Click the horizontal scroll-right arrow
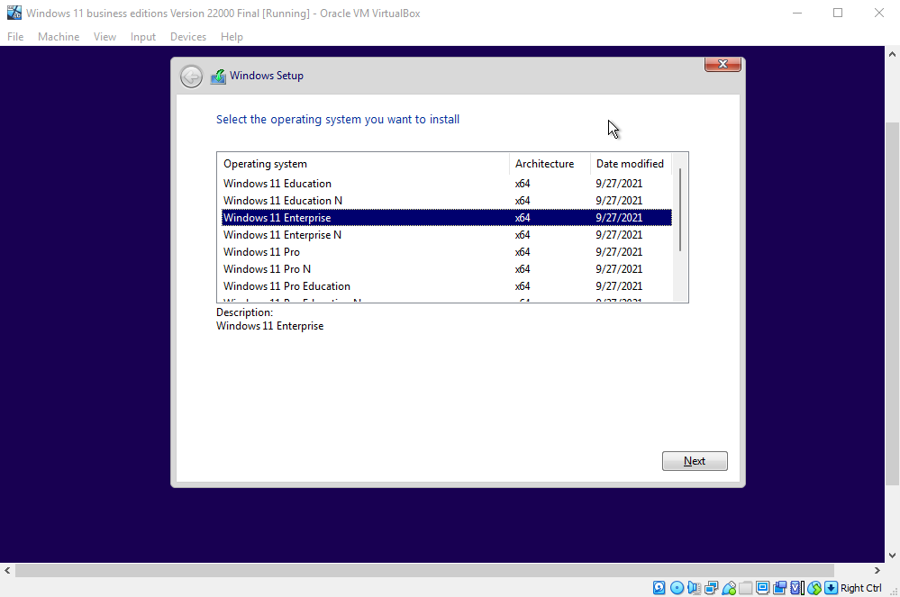The width and height of the screenshot is (900, 597). 877,571
